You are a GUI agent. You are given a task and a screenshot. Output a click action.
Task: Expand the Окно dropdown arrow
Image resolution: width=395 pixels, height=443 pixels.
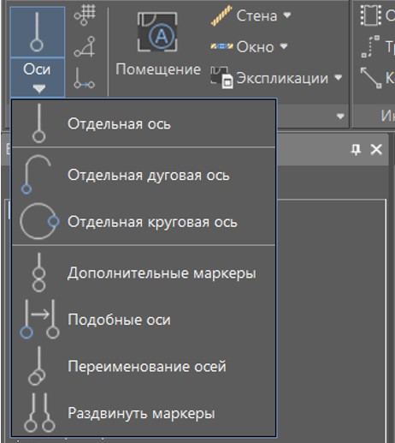coord(284,45)
